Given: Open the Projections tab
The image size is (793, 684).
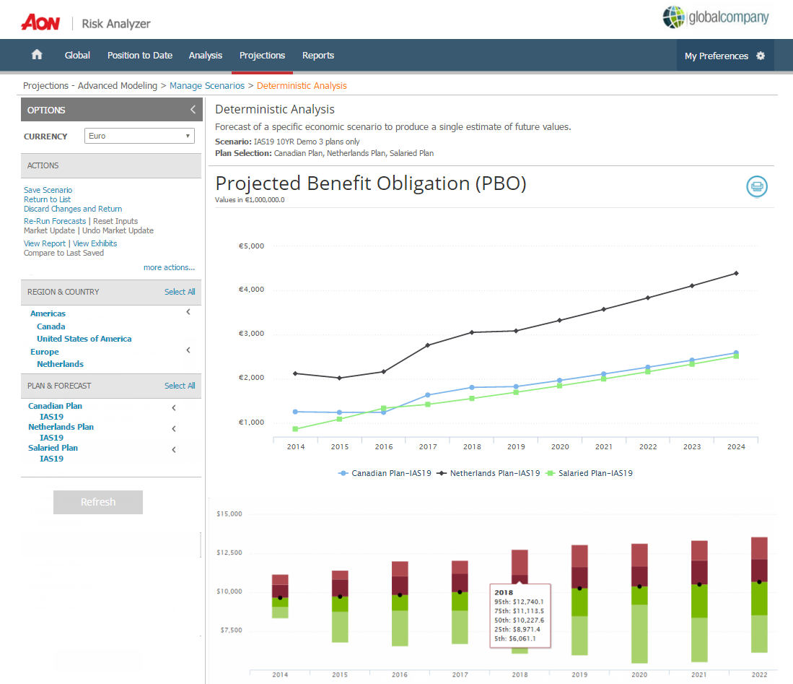Looking at the screenshot, I should (262, 56).
